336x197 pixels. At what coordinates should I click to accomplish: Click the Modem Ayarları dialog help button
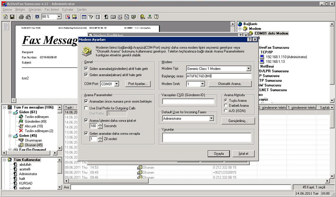pos(249,39)
